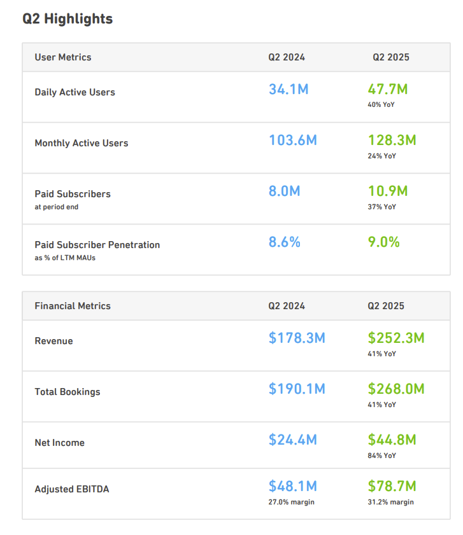This screenshot has width=463, height=535.
Task: Click Q2 2025 column header in User Metrics
Action: (391, 57)
